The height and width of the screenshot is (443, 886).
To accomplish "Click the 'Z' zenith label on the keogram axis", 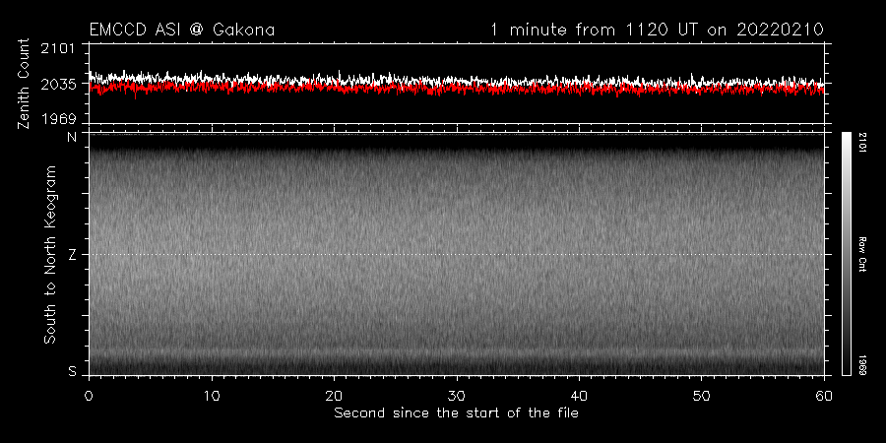I will [72, 255].
